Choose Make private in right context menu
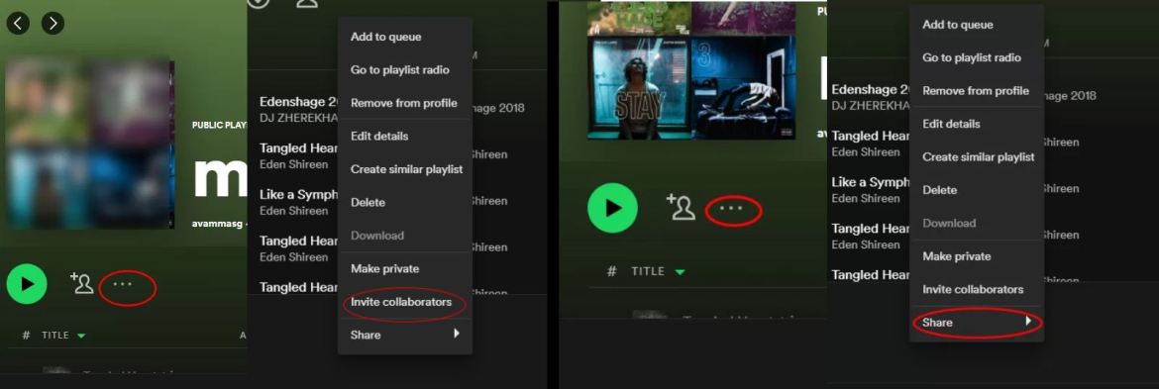This screenshot has width=1159, height=389. (x=977, y=256)
